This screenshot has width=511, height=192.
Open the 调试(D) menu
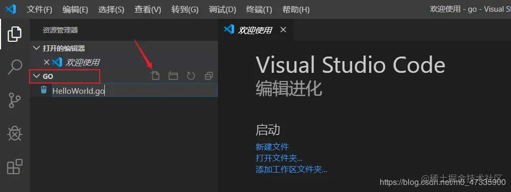point(222,10)
